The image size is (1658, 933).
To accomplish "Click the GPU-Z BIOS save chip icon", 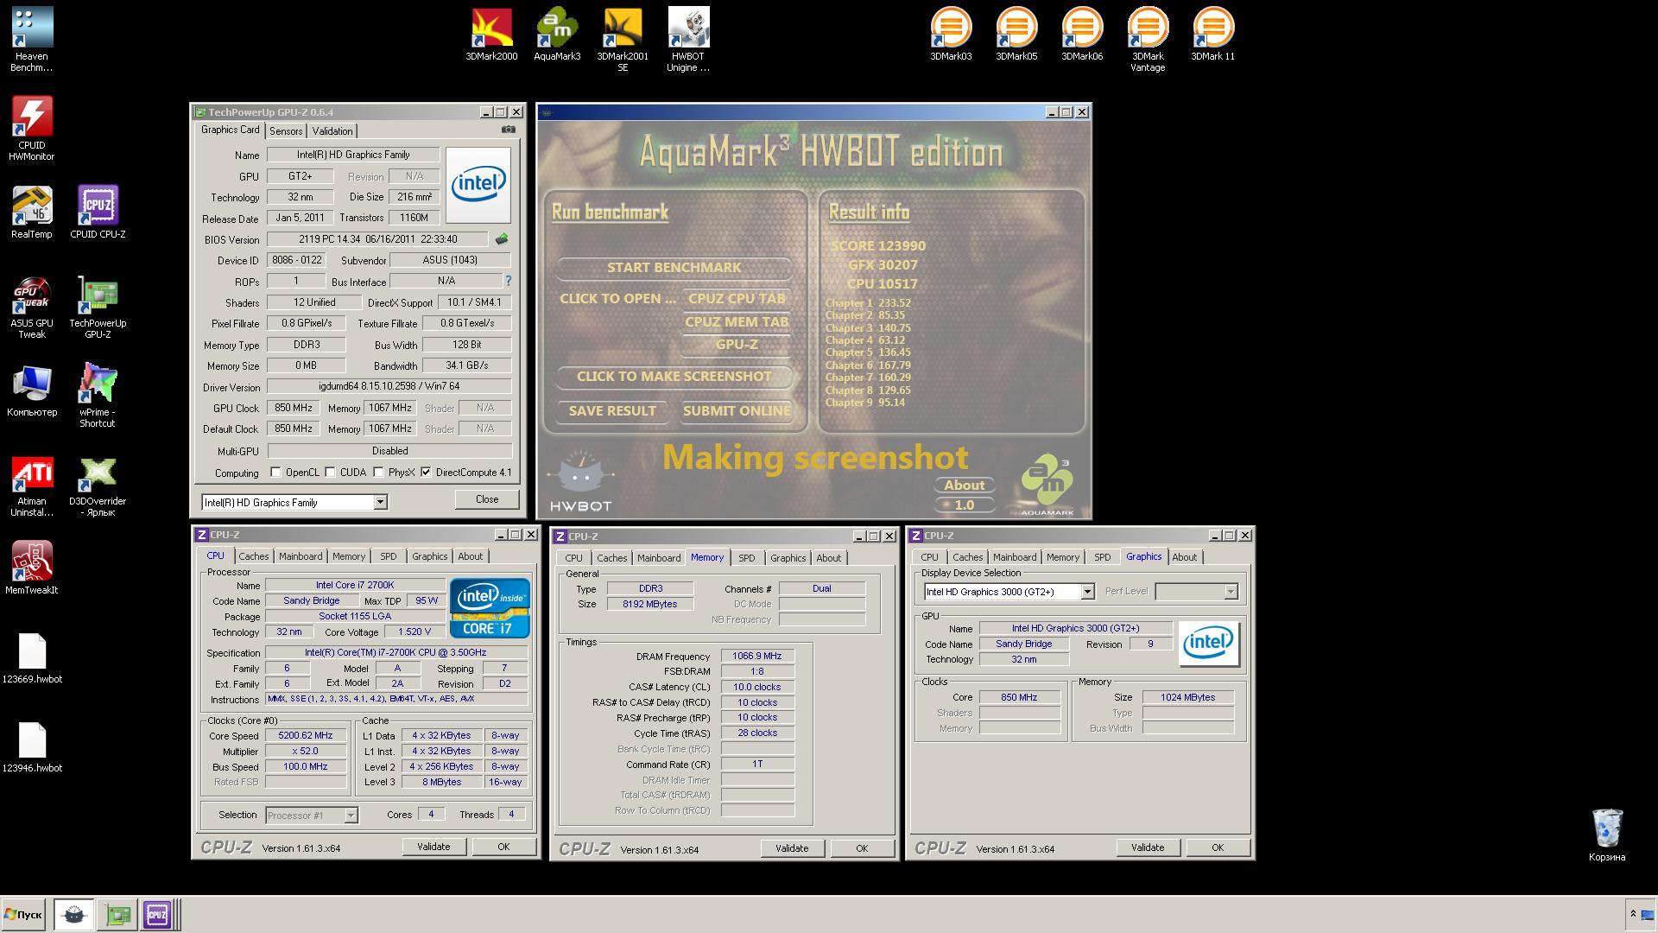I will [x=501, y=239].
